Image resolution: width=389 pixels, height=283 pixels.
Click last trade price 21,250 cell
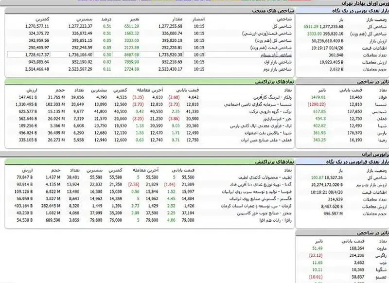pos(157,119)
